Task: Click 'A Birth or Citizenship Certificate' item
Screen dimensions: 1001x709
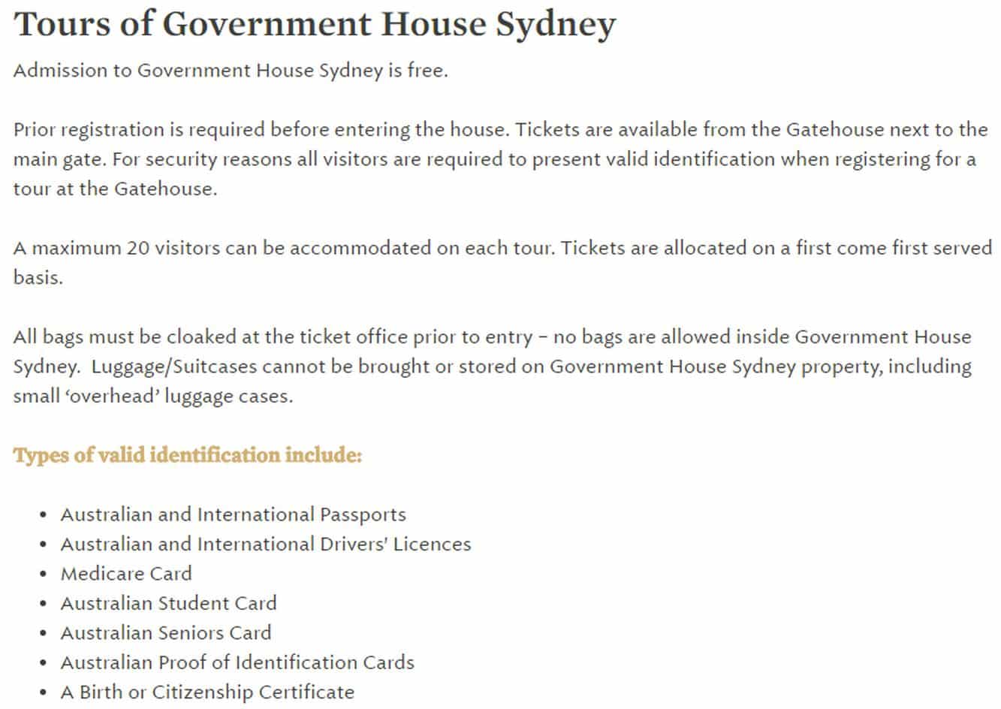Action: (x=207, y=692)
